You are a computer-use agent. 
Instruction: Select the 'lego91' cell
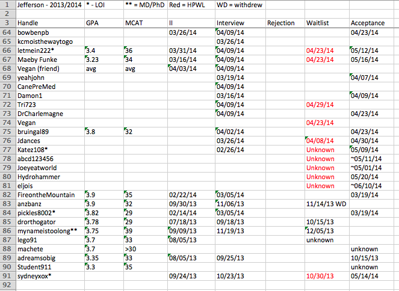(50, 240)
